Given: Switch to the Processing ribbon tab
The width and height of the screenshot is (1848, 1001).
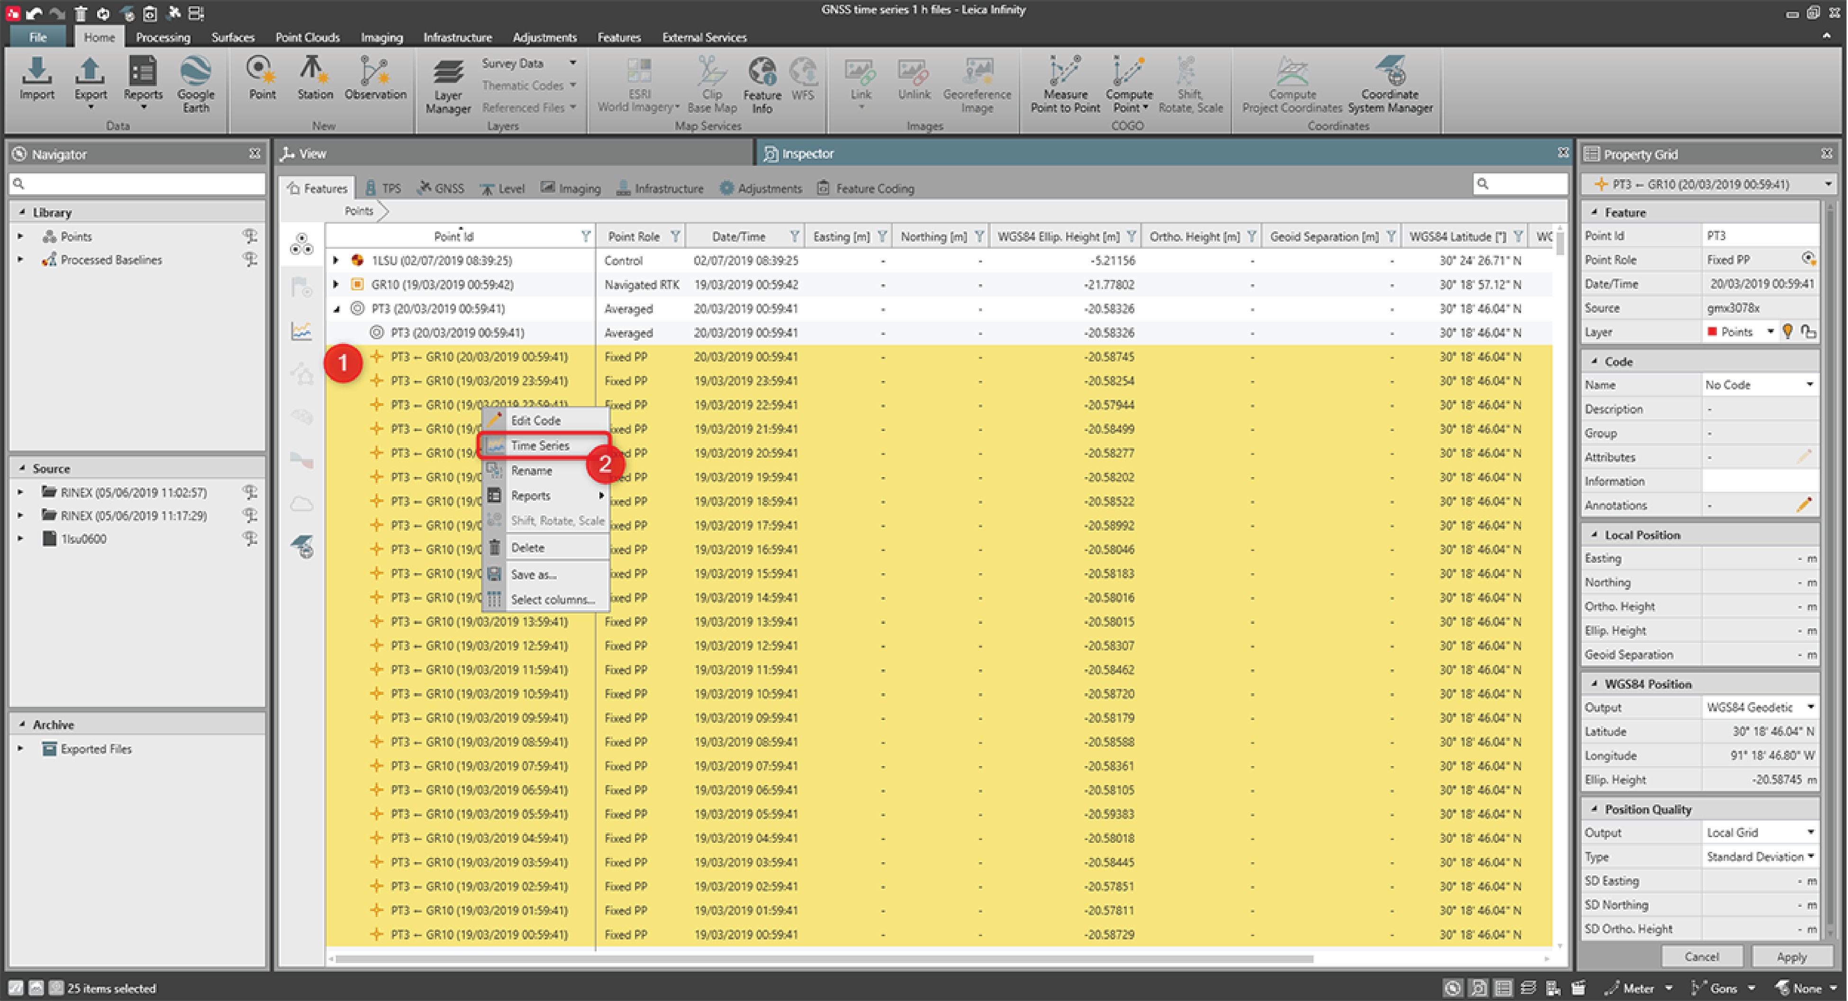Looking at the screenshot, I should (x=163, y=37).
